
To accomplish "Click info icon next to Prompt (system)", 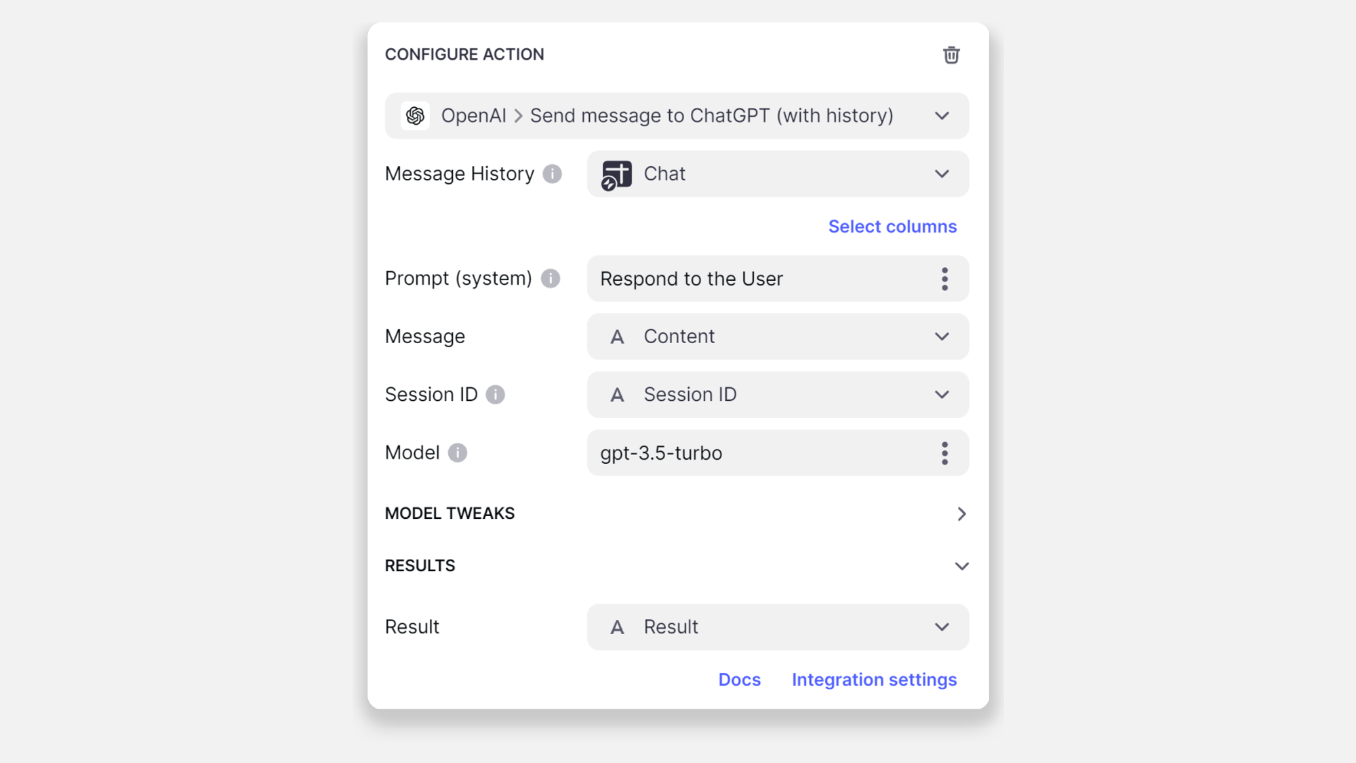I will (551, 279).
